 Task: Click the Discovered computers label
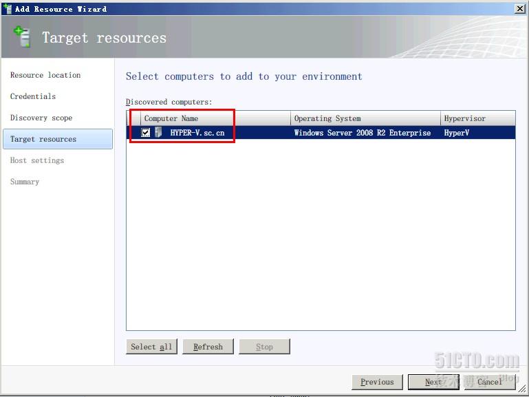tap(169, 102)
